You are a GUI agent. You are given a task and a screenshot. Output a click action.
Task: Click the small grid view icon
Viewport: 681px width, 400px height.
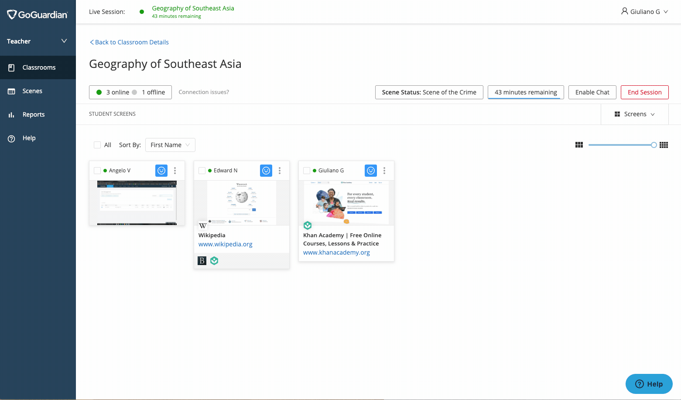(x=664, y=145)
